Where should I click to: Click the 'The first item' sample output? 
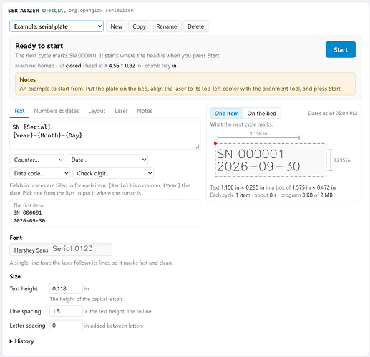point(104,213)
